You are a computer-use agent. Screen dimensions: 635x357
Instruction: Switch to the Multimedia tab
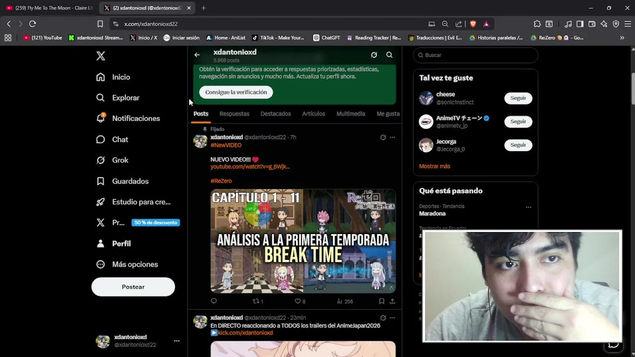point(351,114)
